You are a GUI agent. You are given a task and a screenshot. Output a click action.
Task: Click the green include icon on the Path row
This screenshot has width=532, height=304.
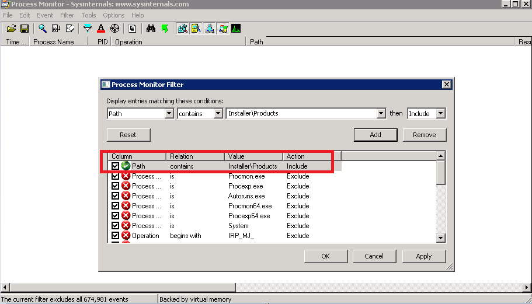126,166
